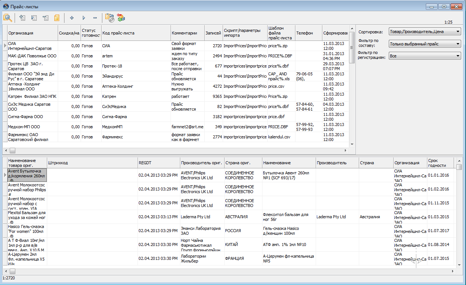Click the edit record list icon with arrow
Image resolution: width=466 pixels, height=285 pixels.
point(34,18)
